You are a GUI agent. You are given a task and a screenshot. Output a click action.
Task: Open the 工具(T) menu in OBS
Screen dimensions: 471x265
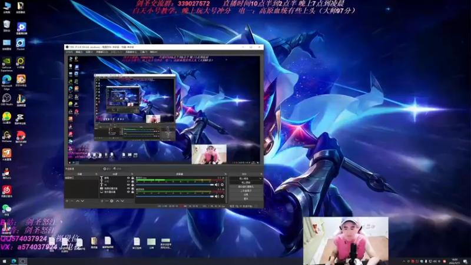click(143, 52)
